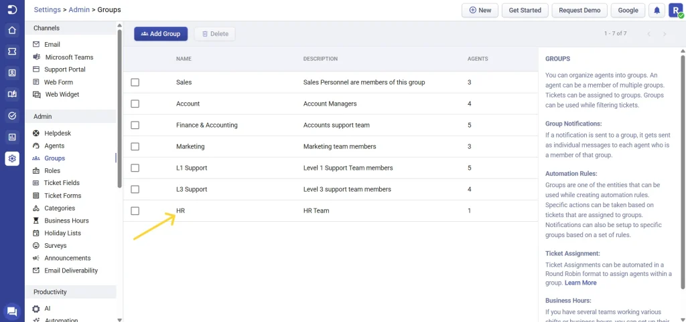
Task: Click the sidebar scroll-down arrow
Action: [x=119, y=319]
